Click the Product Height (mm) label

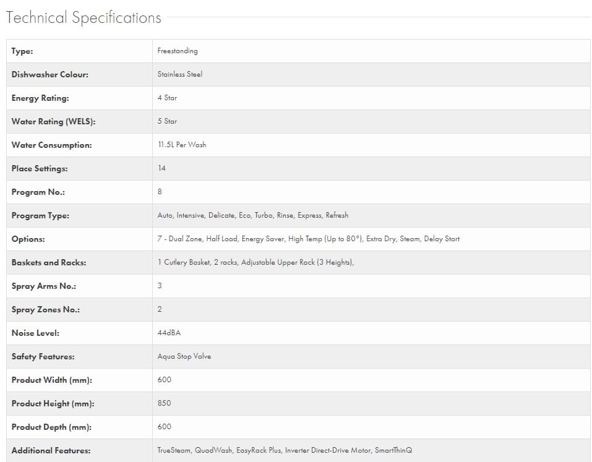click(51, 404)
